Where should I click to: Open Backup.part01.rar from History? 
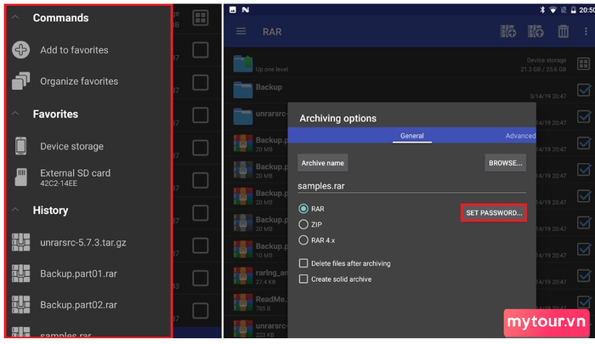(x=78, y=274)
